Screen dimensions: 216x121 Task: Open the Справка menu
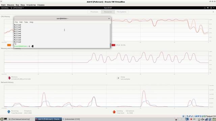41,5
